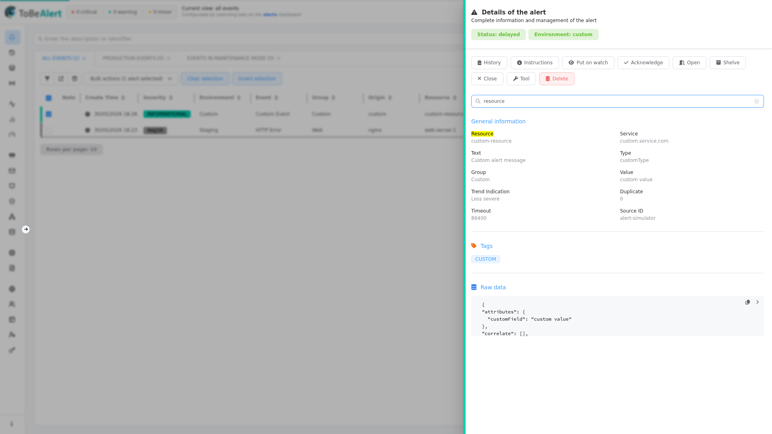The image size is (772, 434).
Task: Click the Raw data database icon
Action: pos(474,287)
